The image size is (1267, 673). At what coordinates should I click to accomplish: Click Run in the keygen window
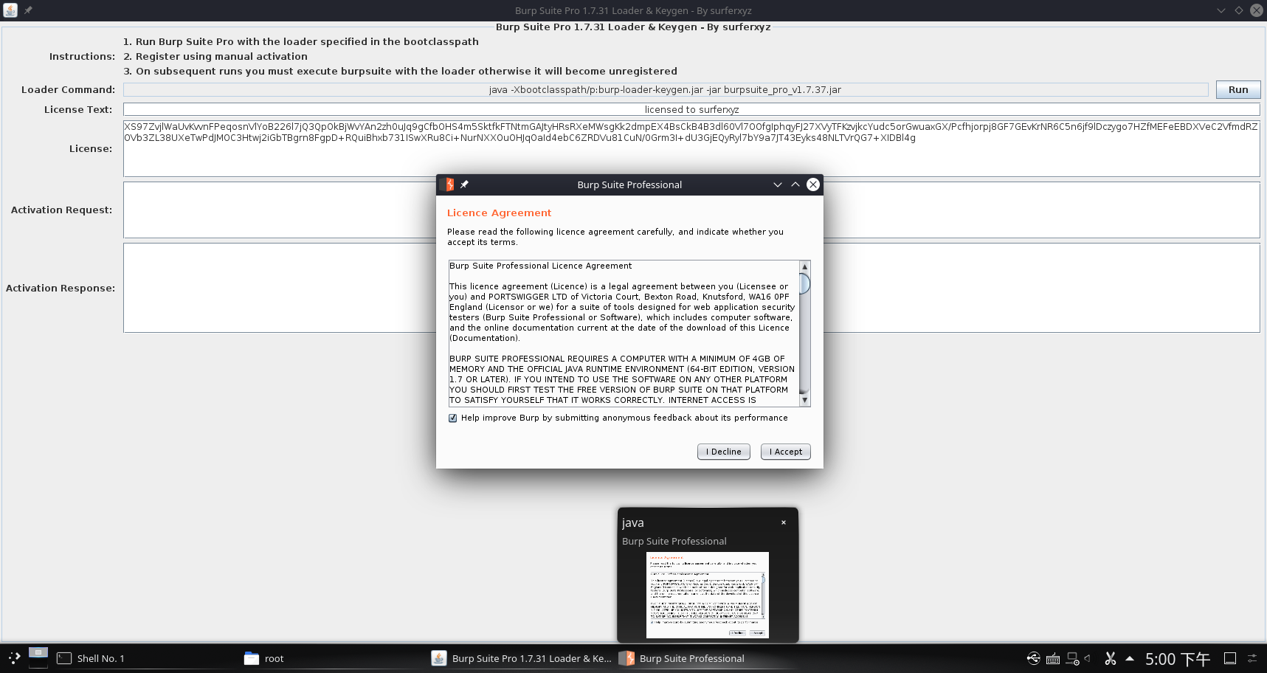point(1237,89)
